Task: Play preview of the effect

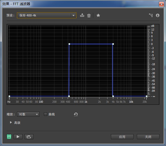Action: click(x=18, y=137)
